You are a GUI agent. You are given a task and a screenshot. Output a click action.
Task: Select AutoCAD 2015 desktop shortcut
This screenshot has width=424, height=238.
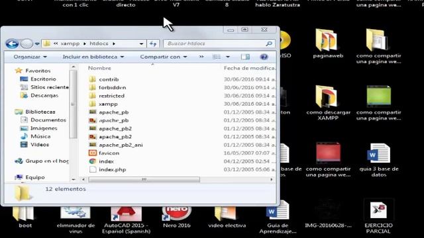pos(127,220)
